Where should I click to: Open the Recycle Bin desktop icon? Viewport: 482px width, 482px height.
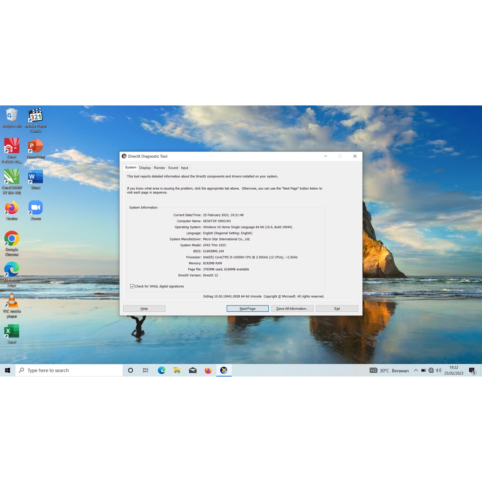(x=12, y=118)
